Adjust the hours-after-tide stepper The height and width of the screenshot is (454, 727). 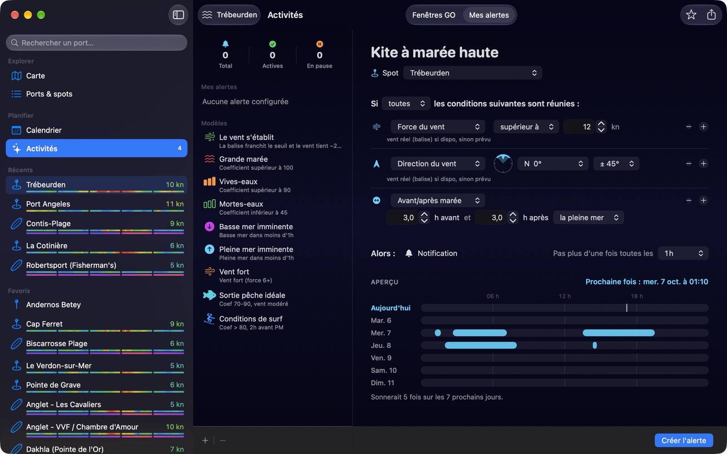pos(513,217)
